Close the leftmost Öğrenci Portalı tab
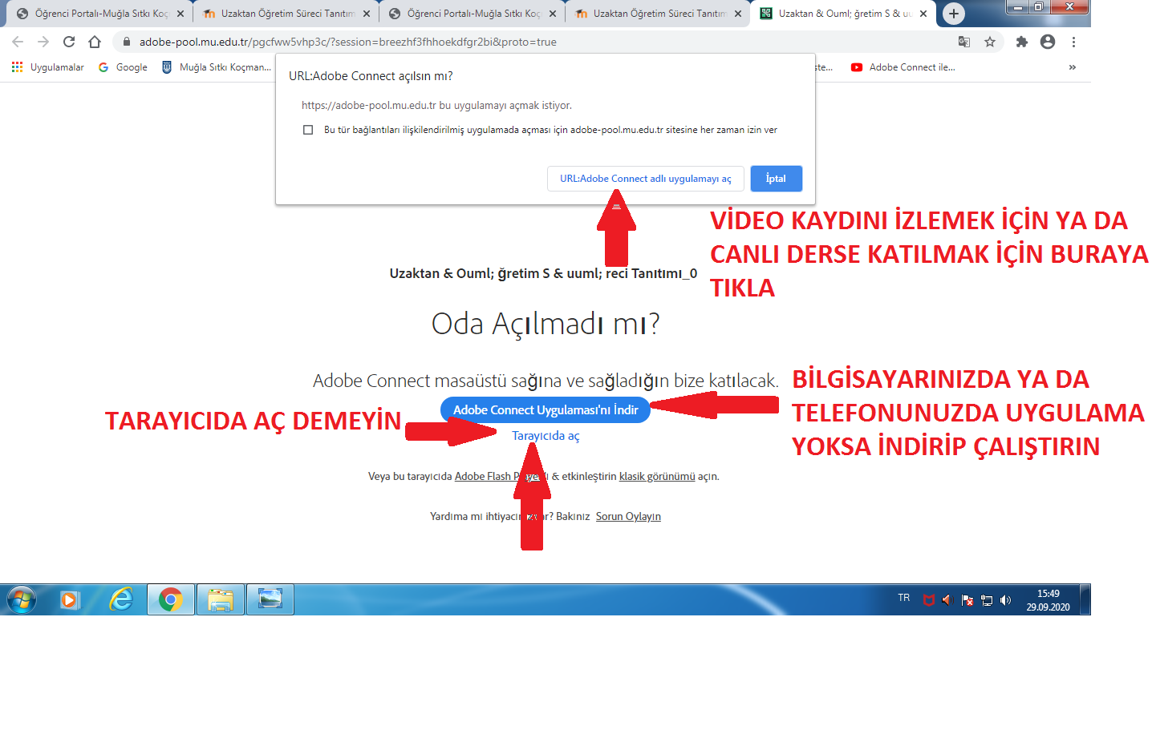Viewport: 1152px width, 734px height. click(x=181, y=14)
